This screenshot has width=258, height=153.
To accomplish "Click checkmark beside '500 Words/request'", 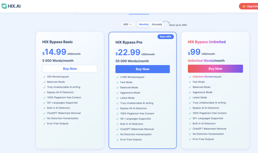I will (44, 77).
